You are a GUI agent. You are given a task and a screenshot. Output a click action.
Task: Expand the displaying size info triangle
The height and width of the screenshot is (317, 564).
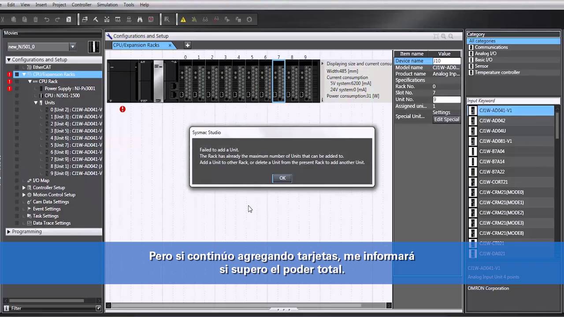(x=323, y=64)
